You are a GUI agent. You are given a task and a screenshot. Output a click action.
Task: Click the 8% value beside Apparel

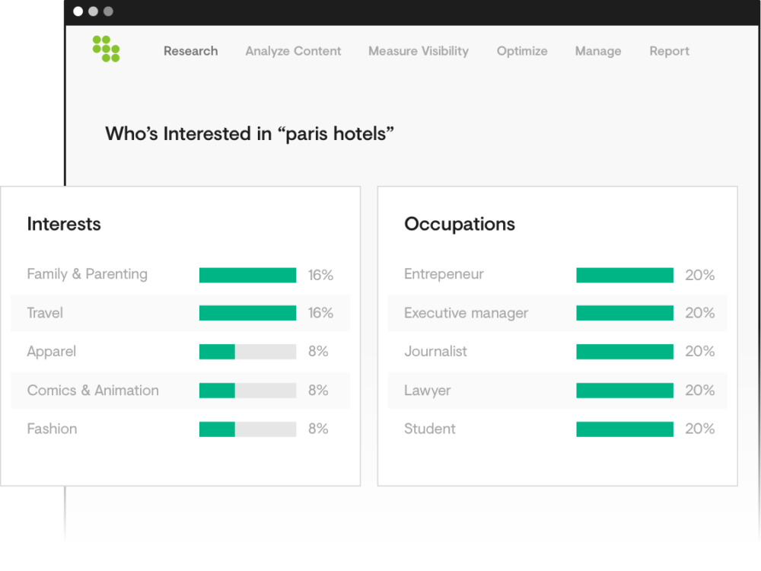click(x=318, y=351)
